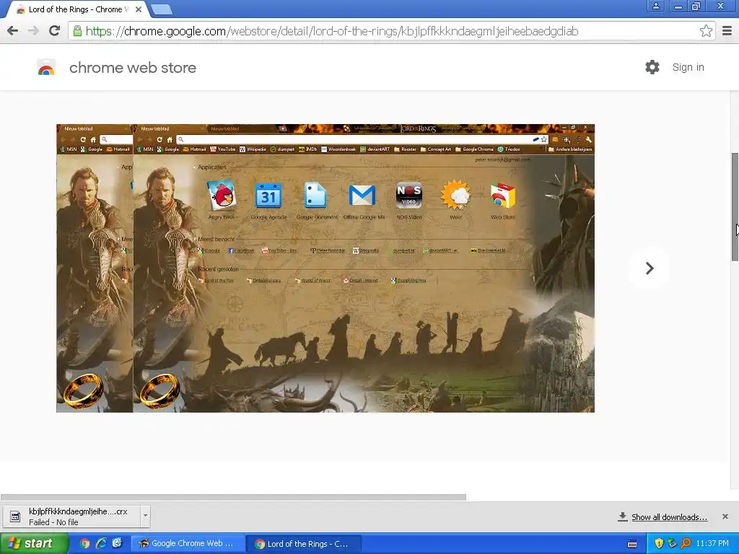Viewport: 739px width, 554px height.
Task: Click the 'Failed - No file' download status
Action: pyautogui.click(x=53, y=522)
